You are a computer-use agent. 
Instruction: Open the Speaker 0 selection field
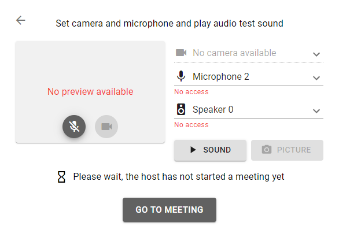pos(249,110)
